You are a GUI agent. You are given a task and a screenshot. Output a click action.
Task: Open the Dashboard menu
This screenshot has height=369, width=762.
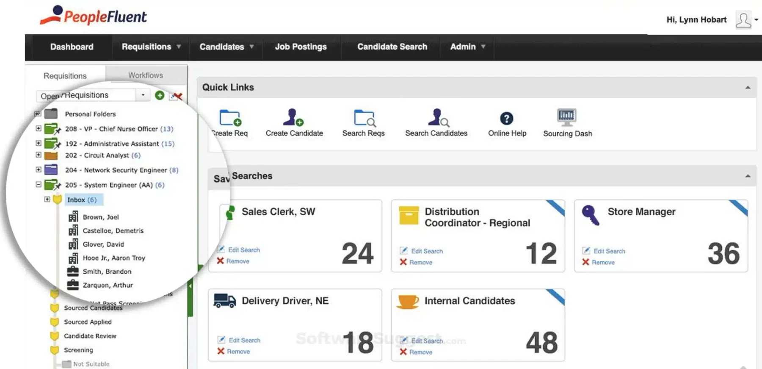pos(72,47)
